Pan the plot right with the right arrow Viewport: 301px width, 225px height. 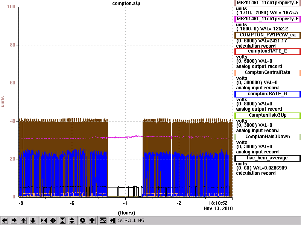click(x=14, y=220)
